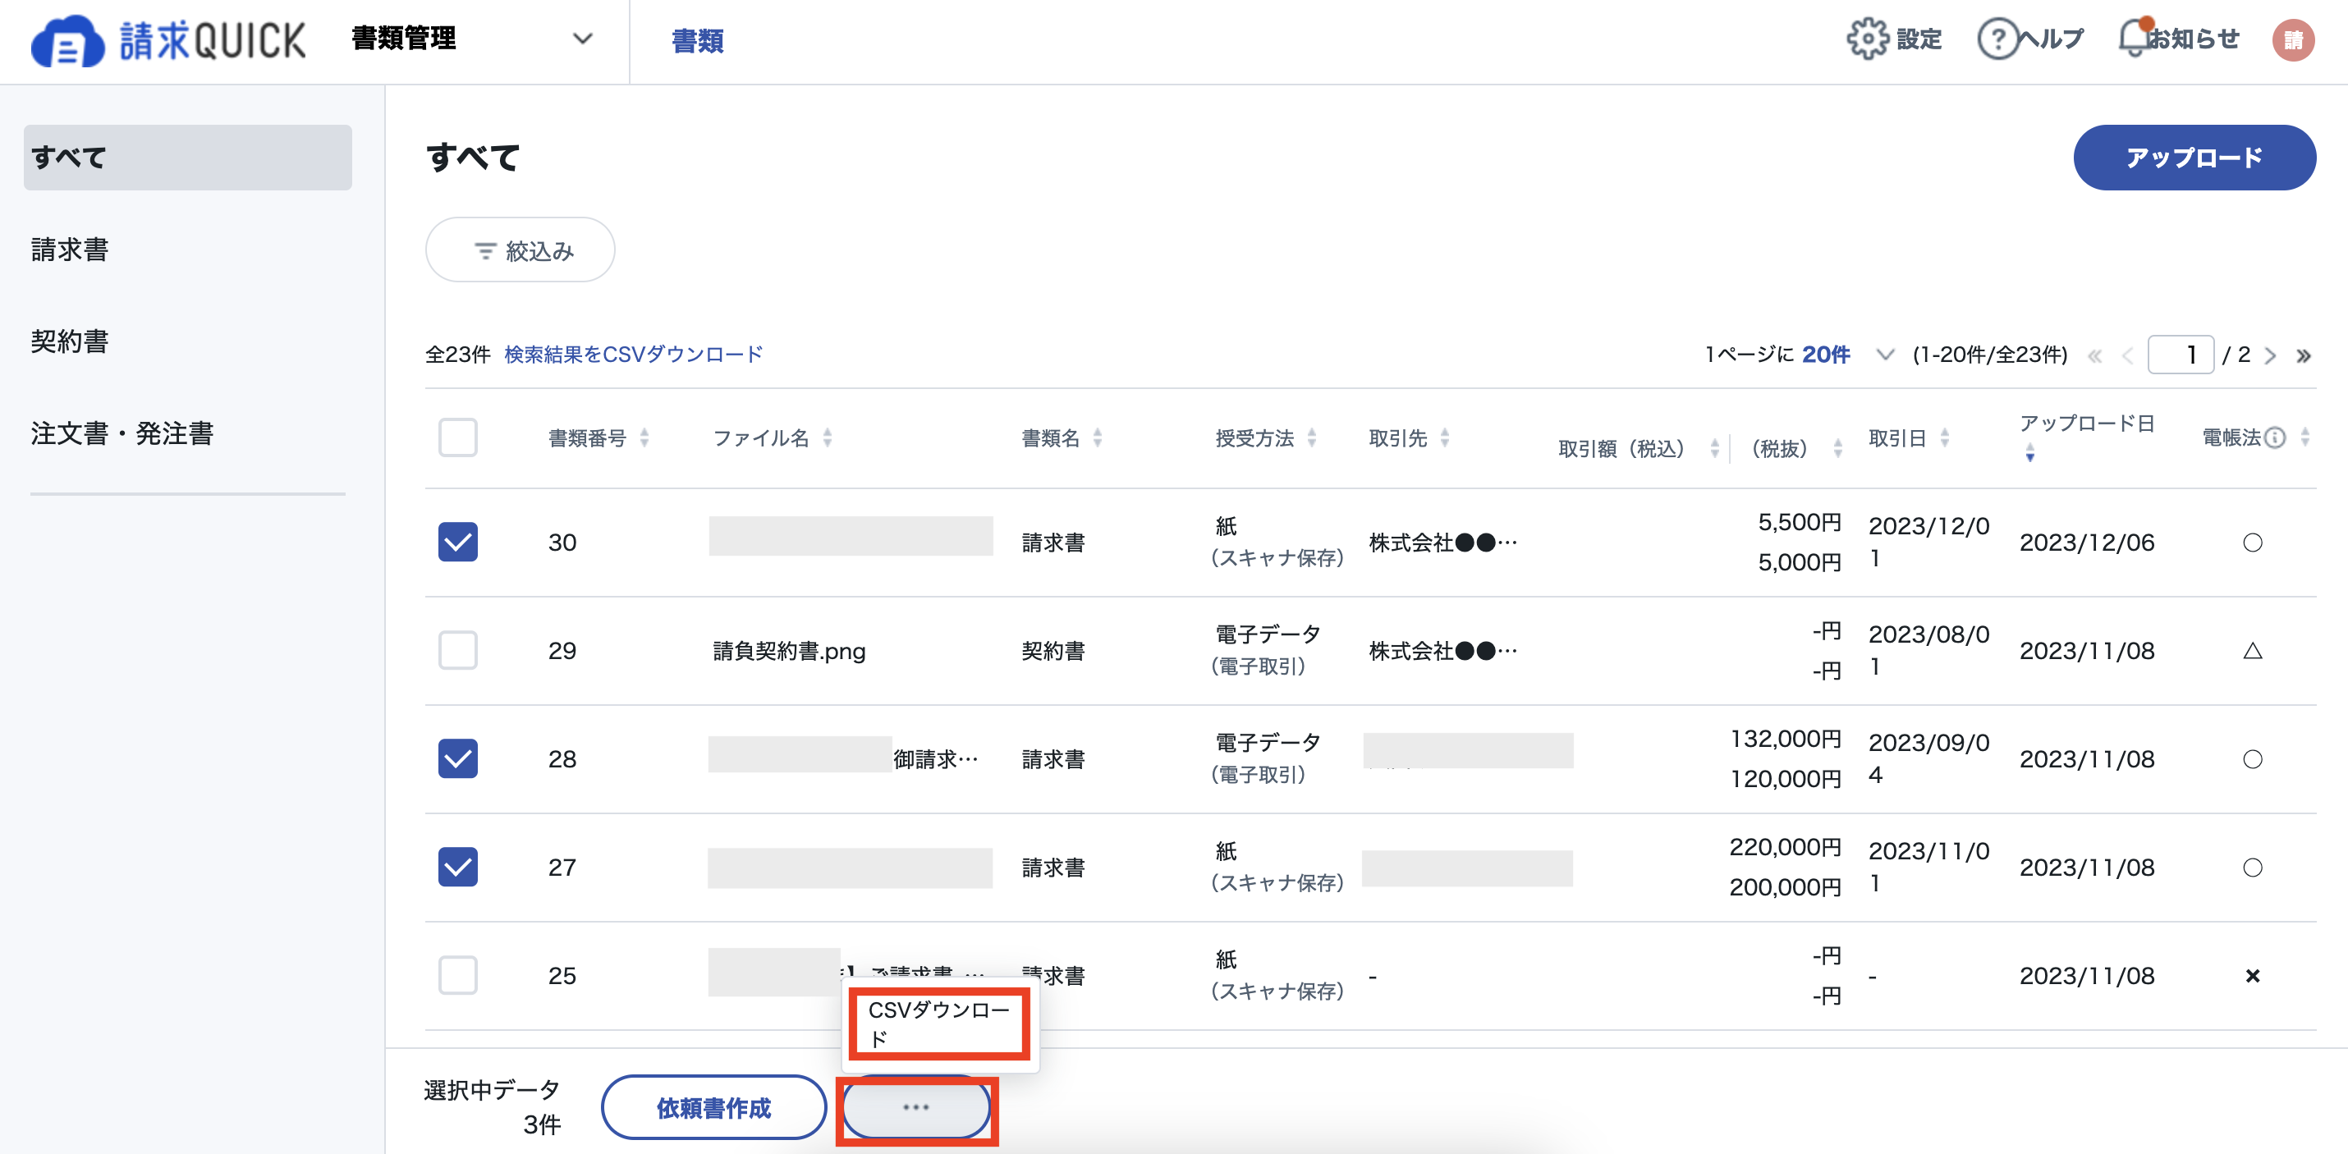Click file name 請負契約書.png
The height and width of the screenshot is (1154, 2348).
[x=789, y=651]
